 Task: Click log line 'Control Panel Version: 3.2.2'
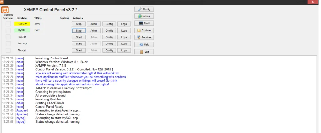tap(74, 69)
